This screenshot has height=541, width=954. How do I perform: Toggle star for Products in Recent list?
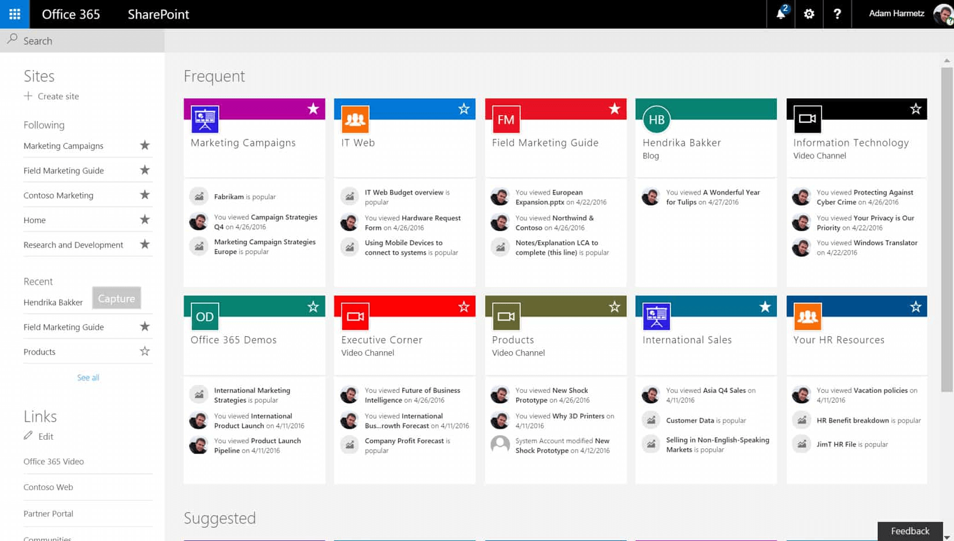[145, 351]
